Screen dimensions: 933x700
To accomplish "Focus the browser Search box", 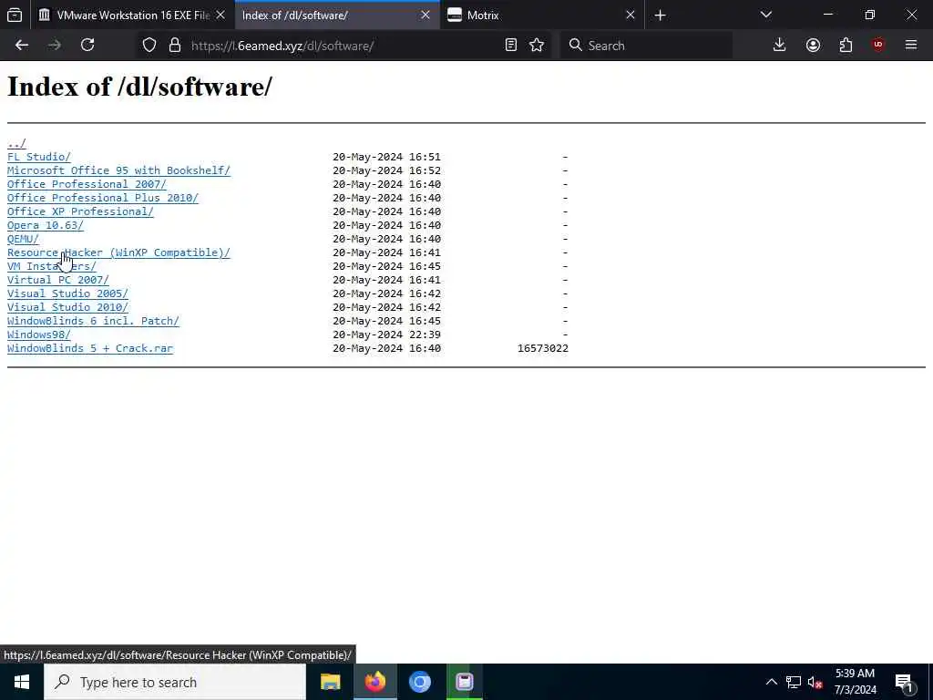I will 646,46.
